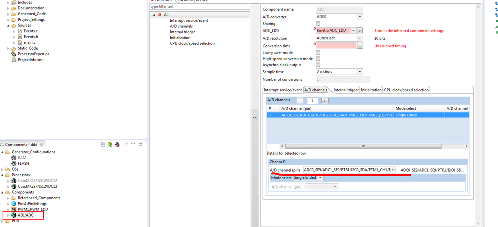The width and height of the screenshot is (498, 227).
Task: Switch to the Internal trigger tab
Action: (346, 90)
